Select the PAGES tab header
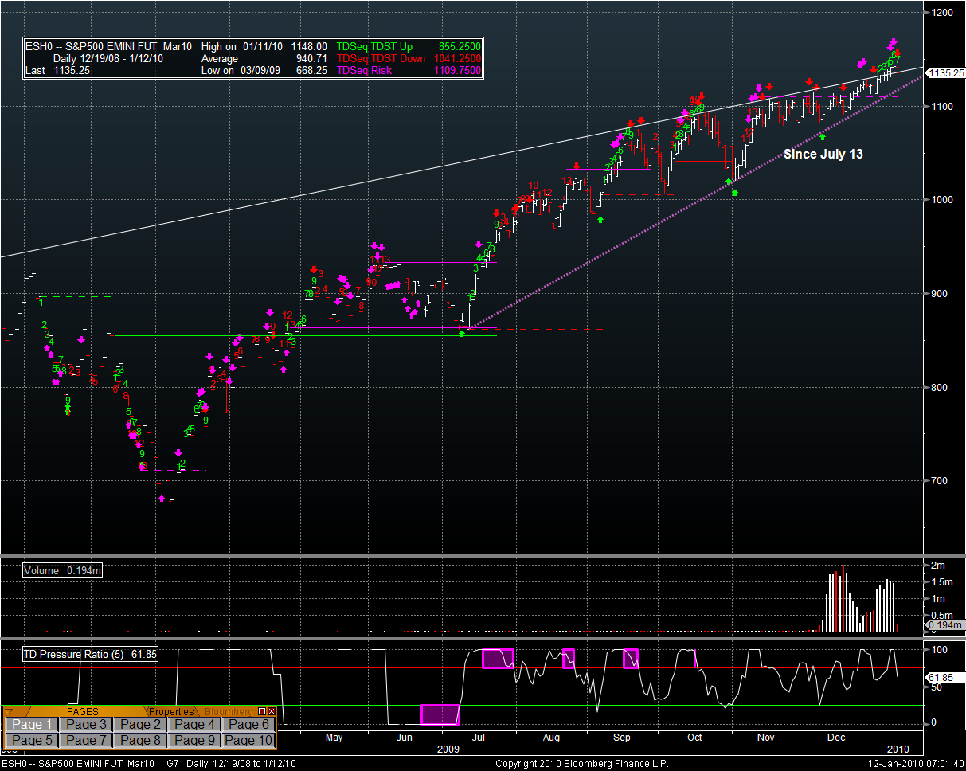This screenshot has width=966, height=771. (x=82, y=711)
